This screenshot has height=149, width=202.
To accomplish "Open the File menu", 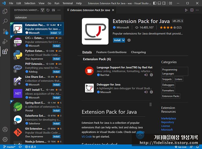I will [x=11, y=3].
